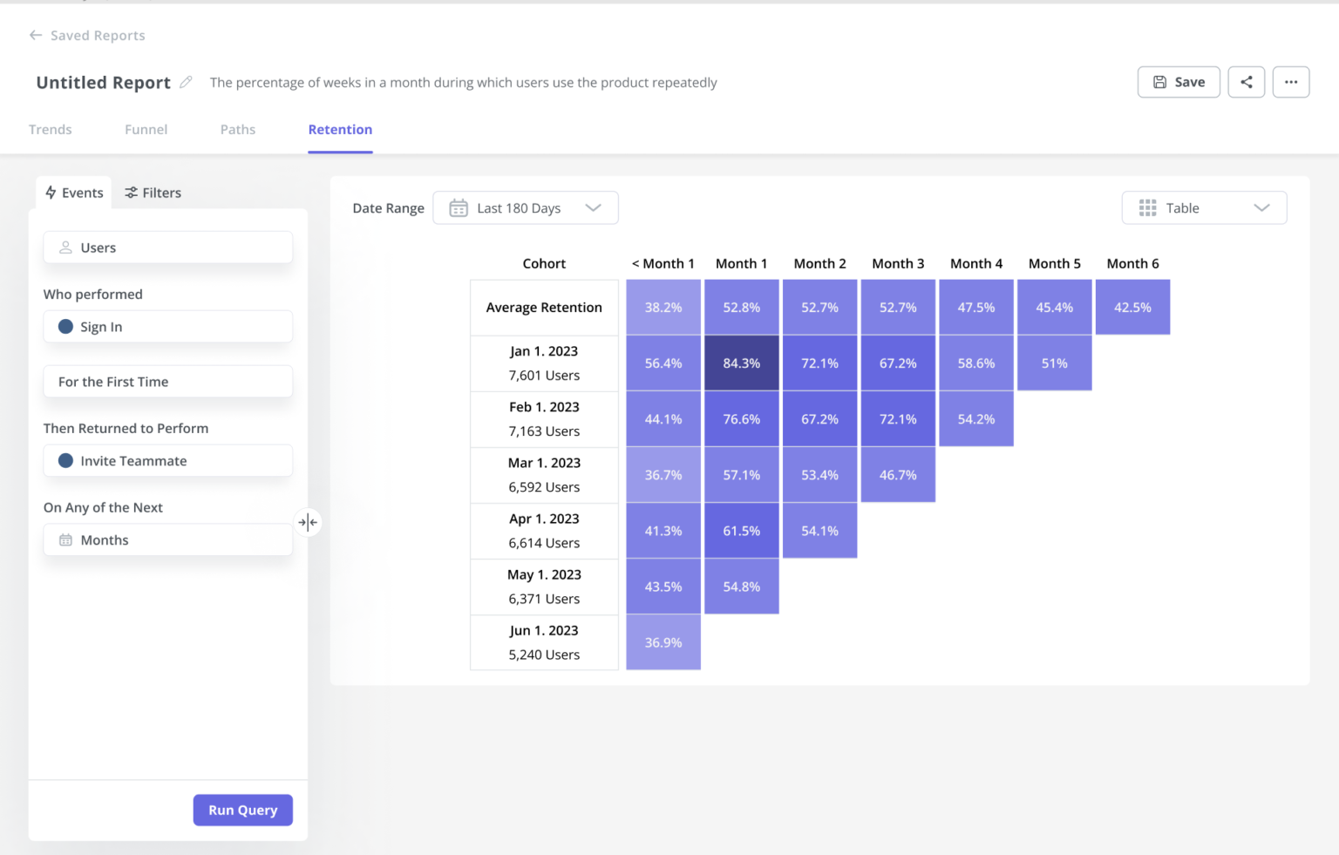This screenshot has width=1339, height=855.
Task: Click the Save button
Action: (x=1179, y=82)
